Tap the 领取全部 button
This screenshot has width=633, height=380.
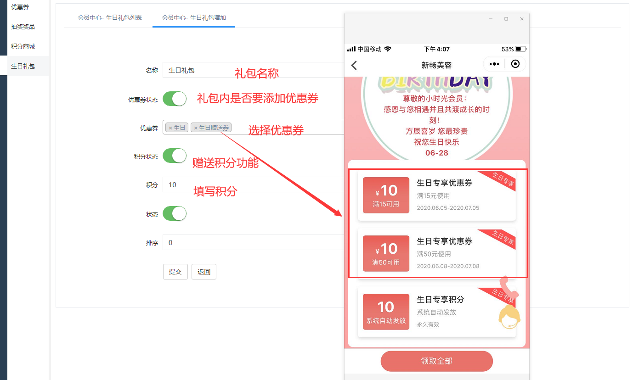tap(437, 361)
